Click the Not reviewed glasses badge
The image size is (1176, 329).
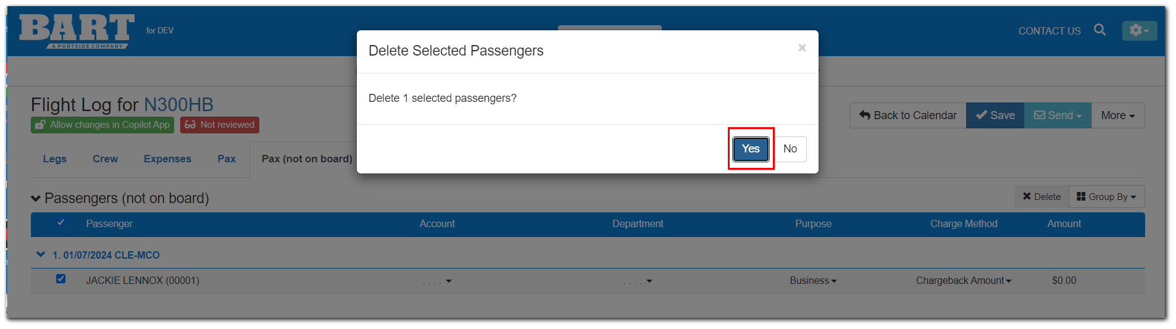pyautogui.click(x=220, y=125)
